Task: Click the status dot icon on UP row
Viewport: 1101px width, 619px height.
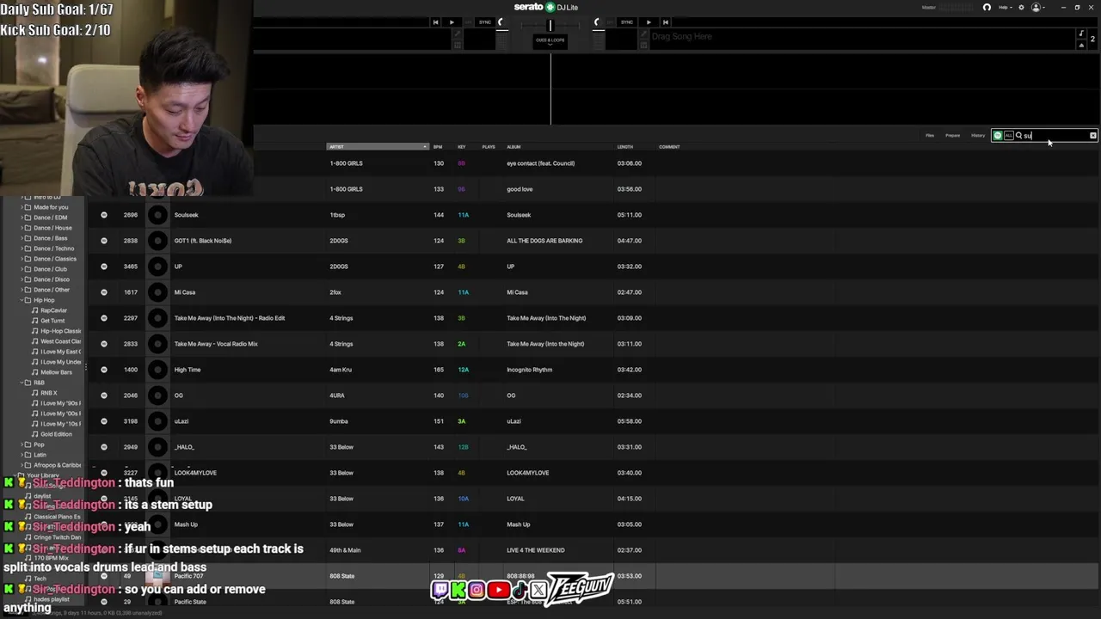Action: 104,267
